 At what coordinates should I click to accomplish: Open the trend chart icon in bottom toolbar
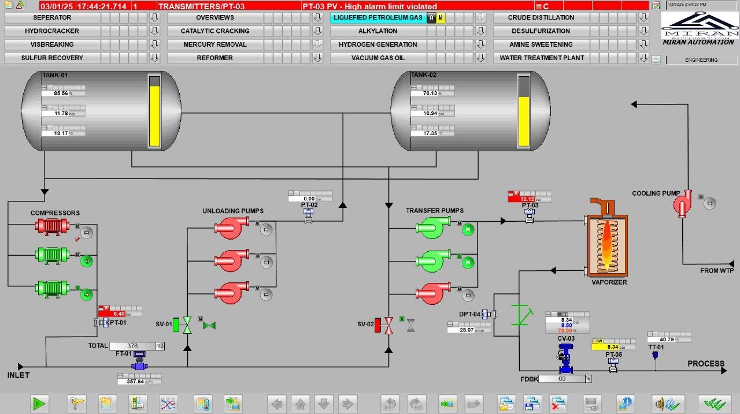point(168,403)
